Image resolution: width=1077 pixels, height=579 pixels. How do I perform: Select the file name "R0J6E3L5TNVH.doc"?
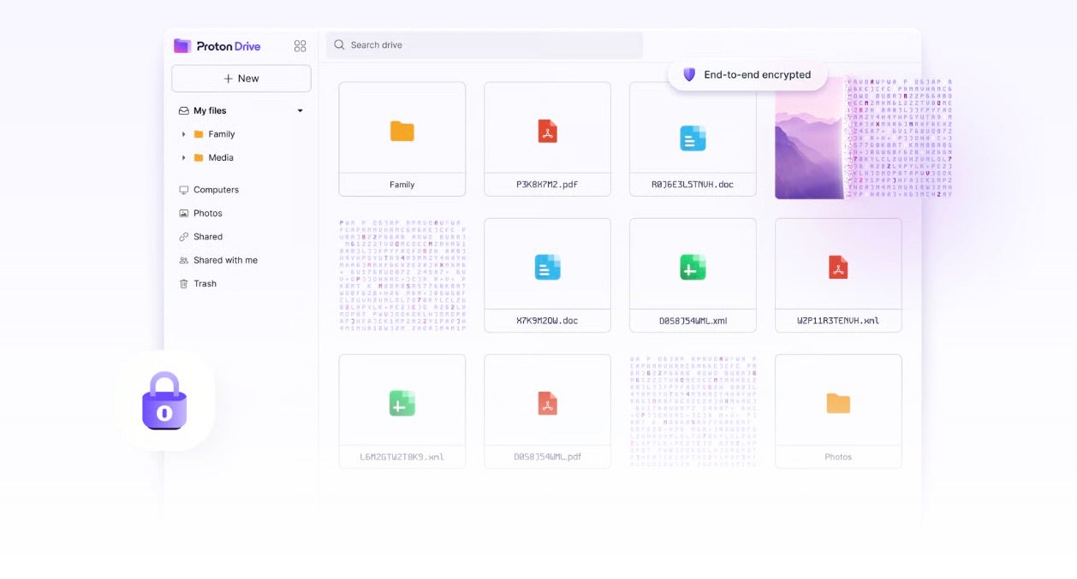click(x=693, y=185)
